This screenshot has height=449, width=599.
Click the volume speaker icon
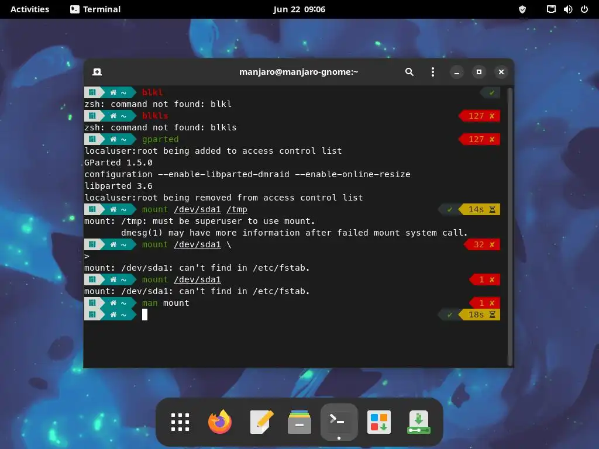point(567,9)
